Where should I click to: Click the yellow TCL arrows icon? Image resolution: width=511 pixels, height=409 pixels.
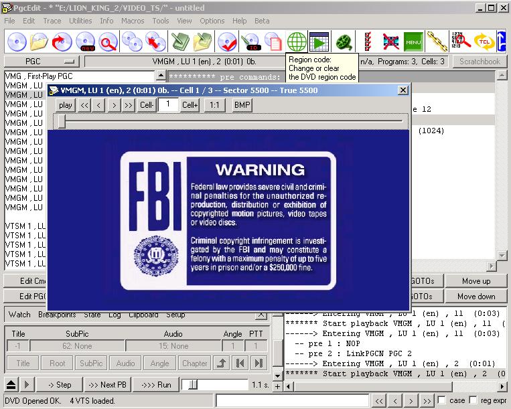[x=484, y=42]
